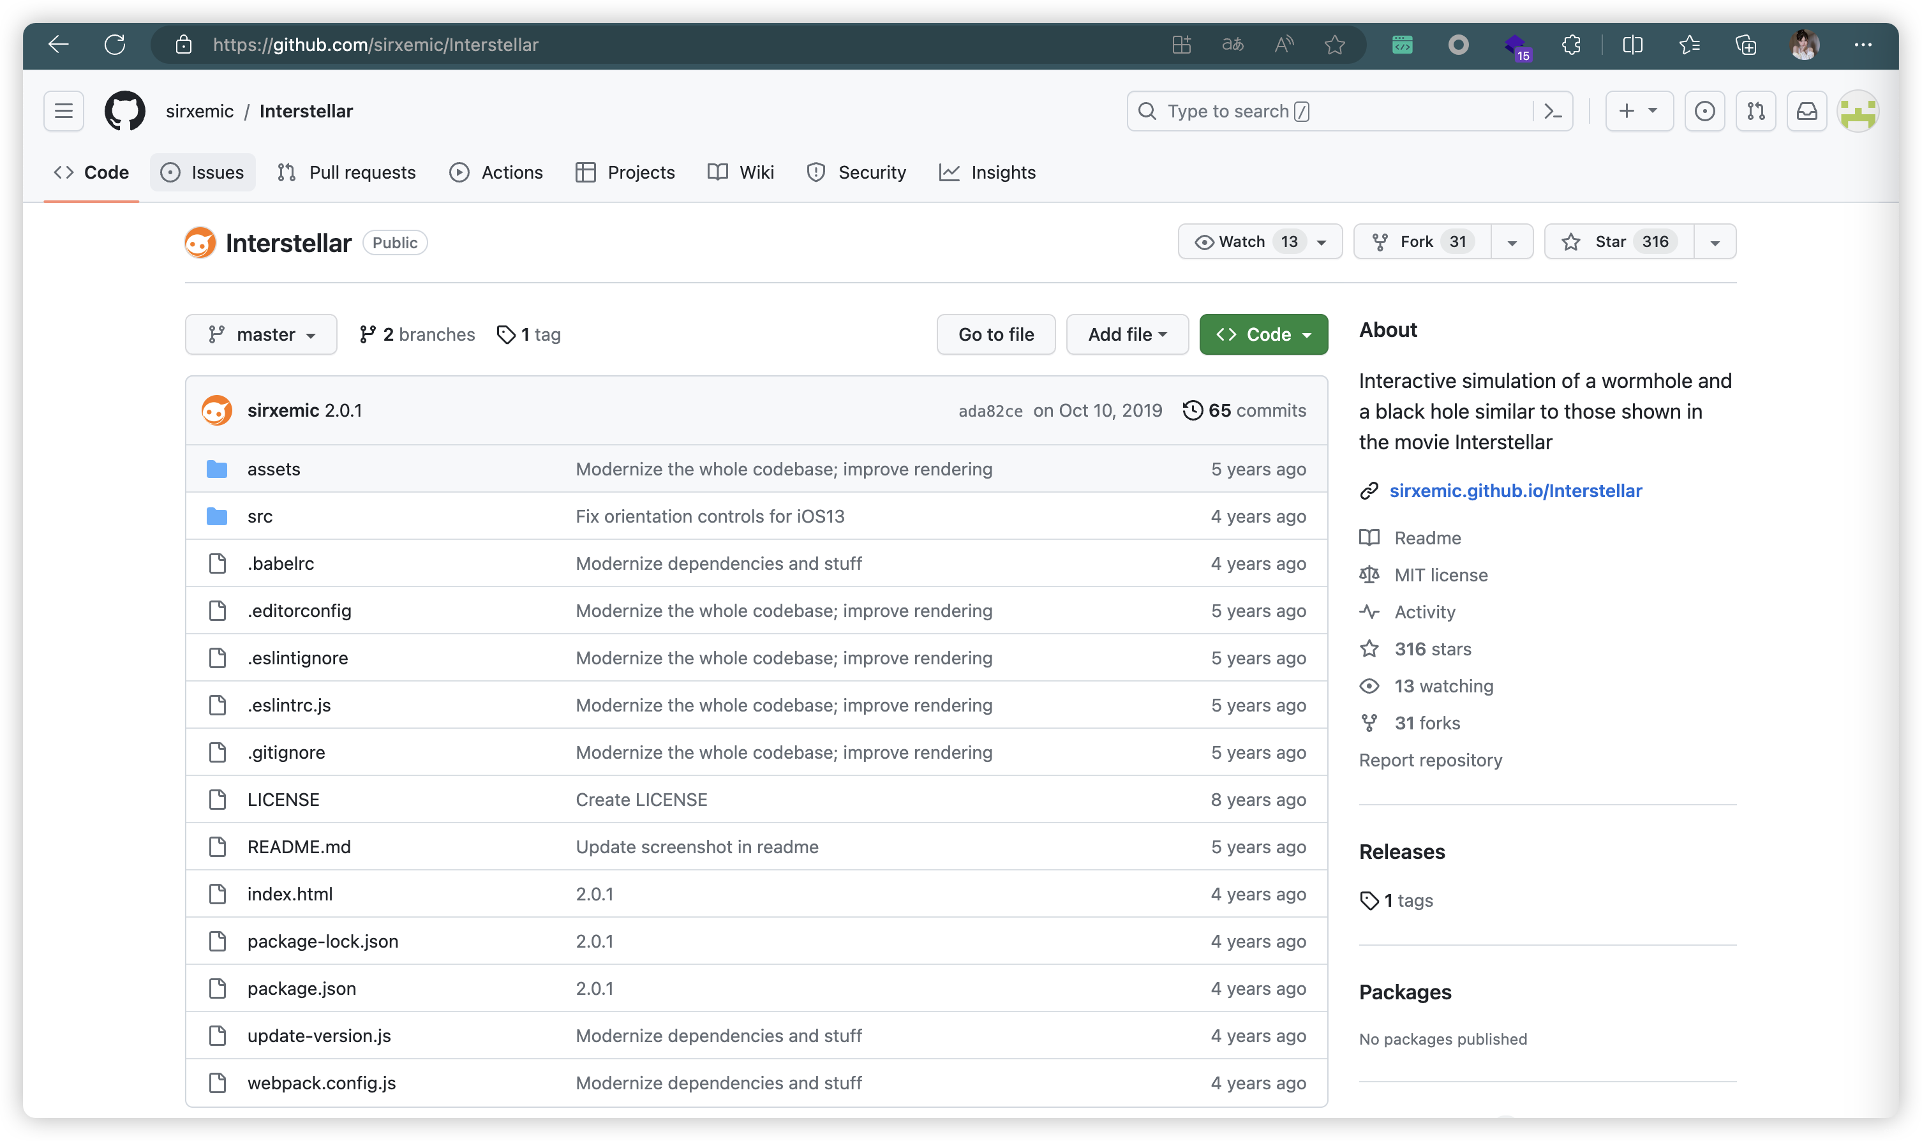This screenshot has height=1141, width=1922.
Task: Open the green Code dropdown
Action: coord(1263,334)
